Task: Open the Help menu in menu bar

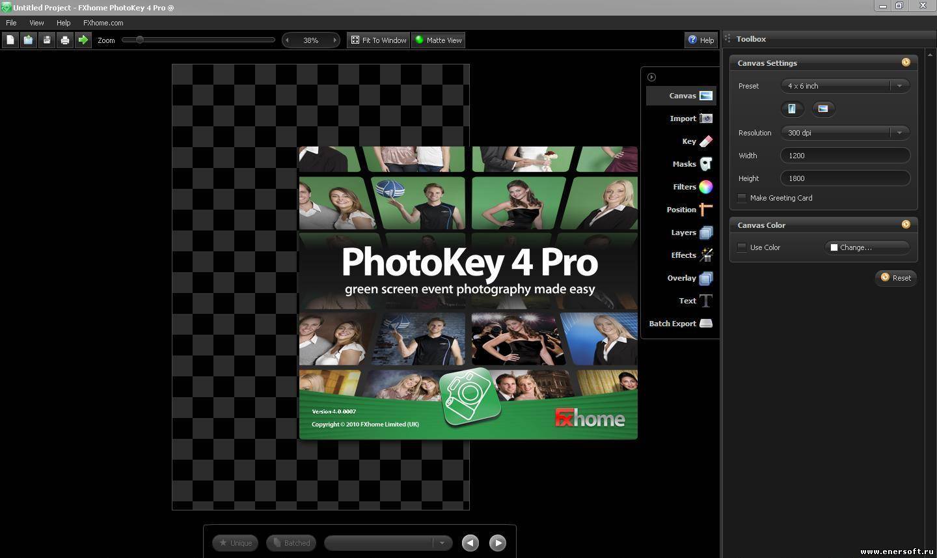Action: coord(63,23)
